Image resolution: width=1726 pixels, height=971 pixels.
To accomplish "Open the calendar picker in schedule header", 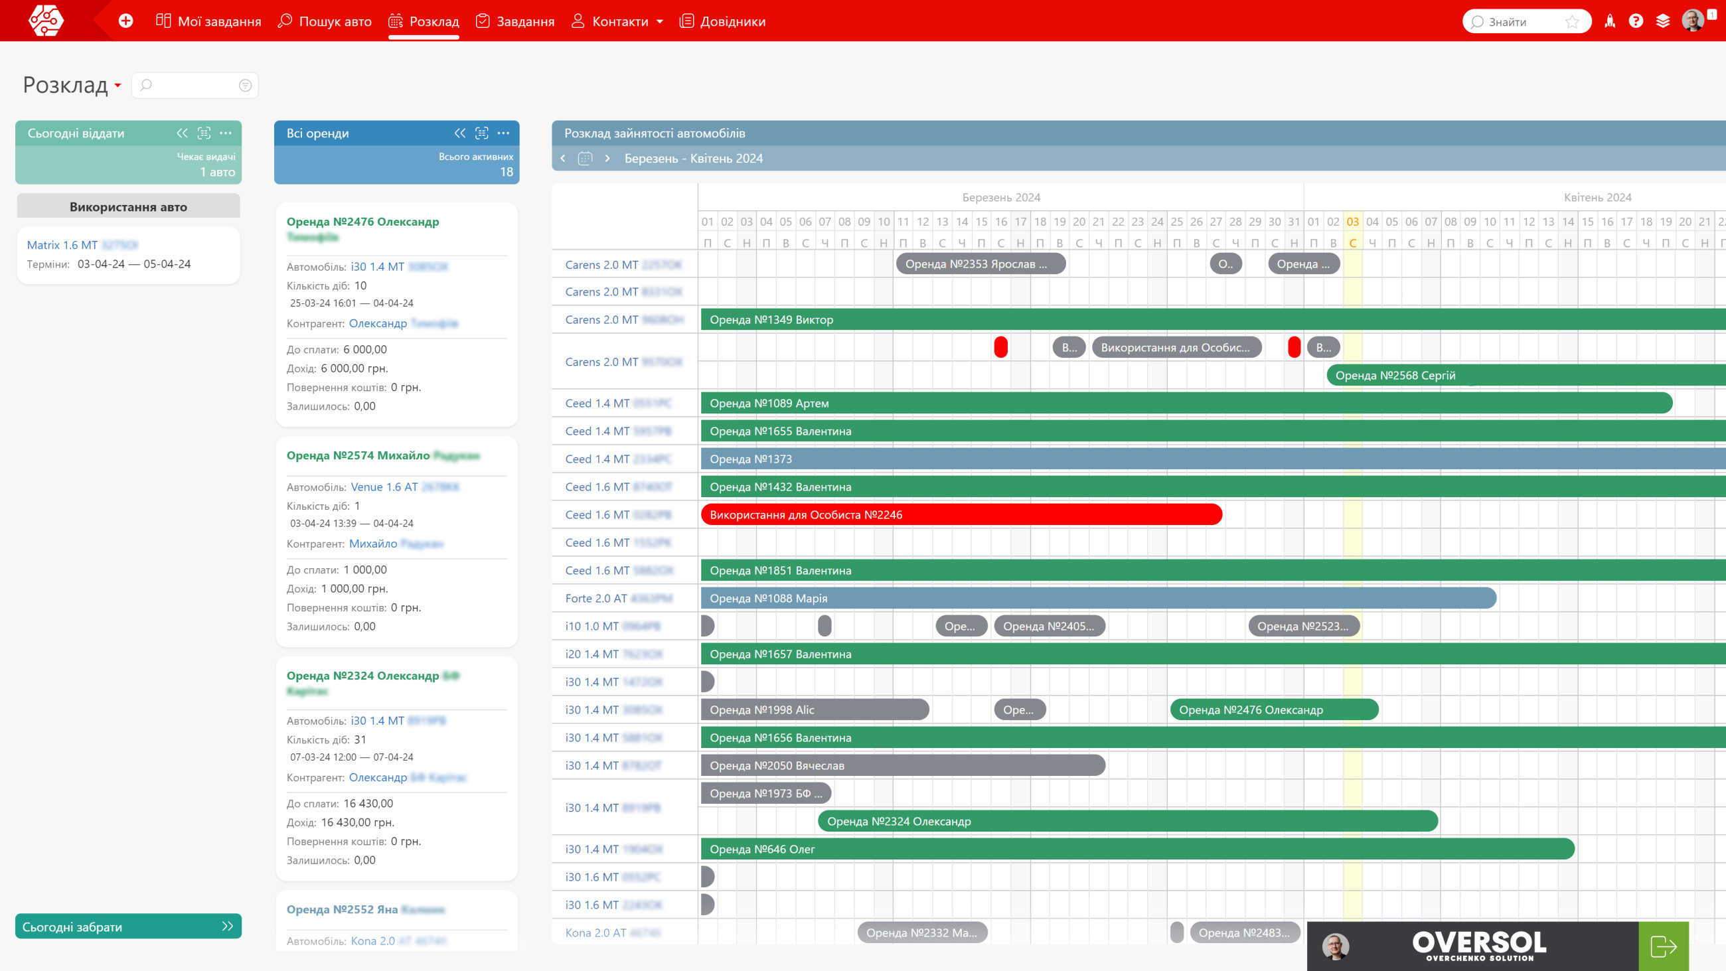I will pos(585,158).
